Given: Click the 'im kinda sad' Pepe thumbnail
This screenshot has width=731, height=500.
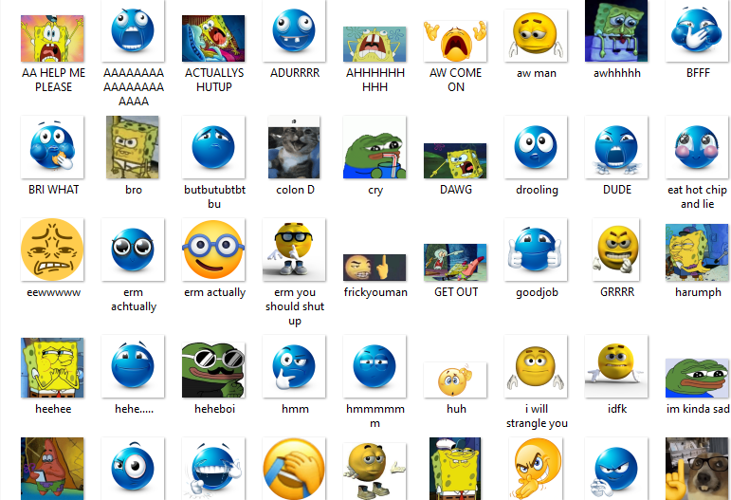Looking at the screenshot, I should (697, 379).
